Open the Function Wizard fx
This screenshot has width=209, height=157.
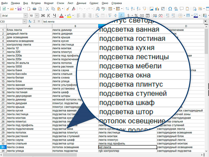coord(30,21)
